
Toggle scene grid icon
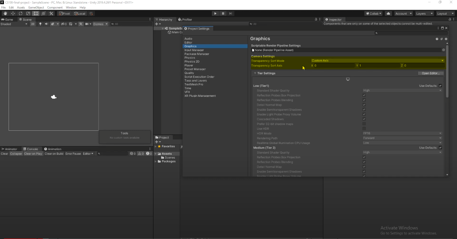click(x=71, y=24)
